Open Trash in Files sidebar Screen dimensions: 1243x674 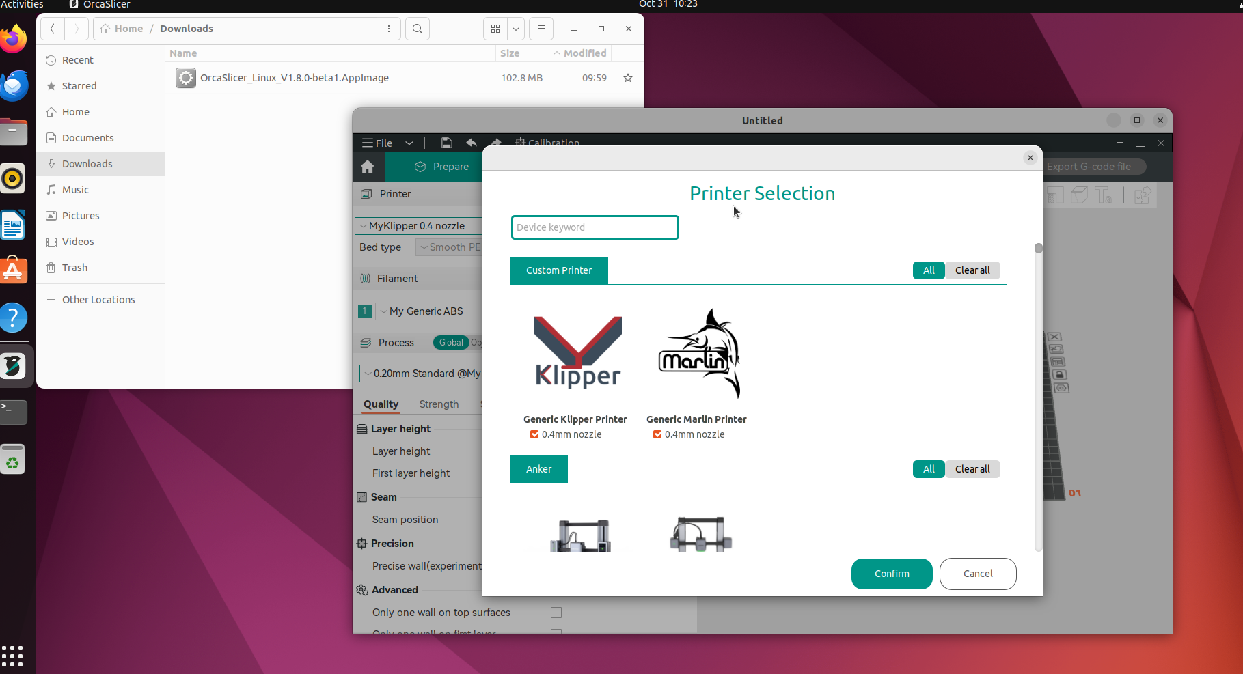[100, 268]
